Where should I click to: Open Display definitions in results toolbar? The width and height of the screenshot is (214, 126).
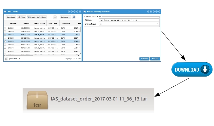(x=37, y=17)
